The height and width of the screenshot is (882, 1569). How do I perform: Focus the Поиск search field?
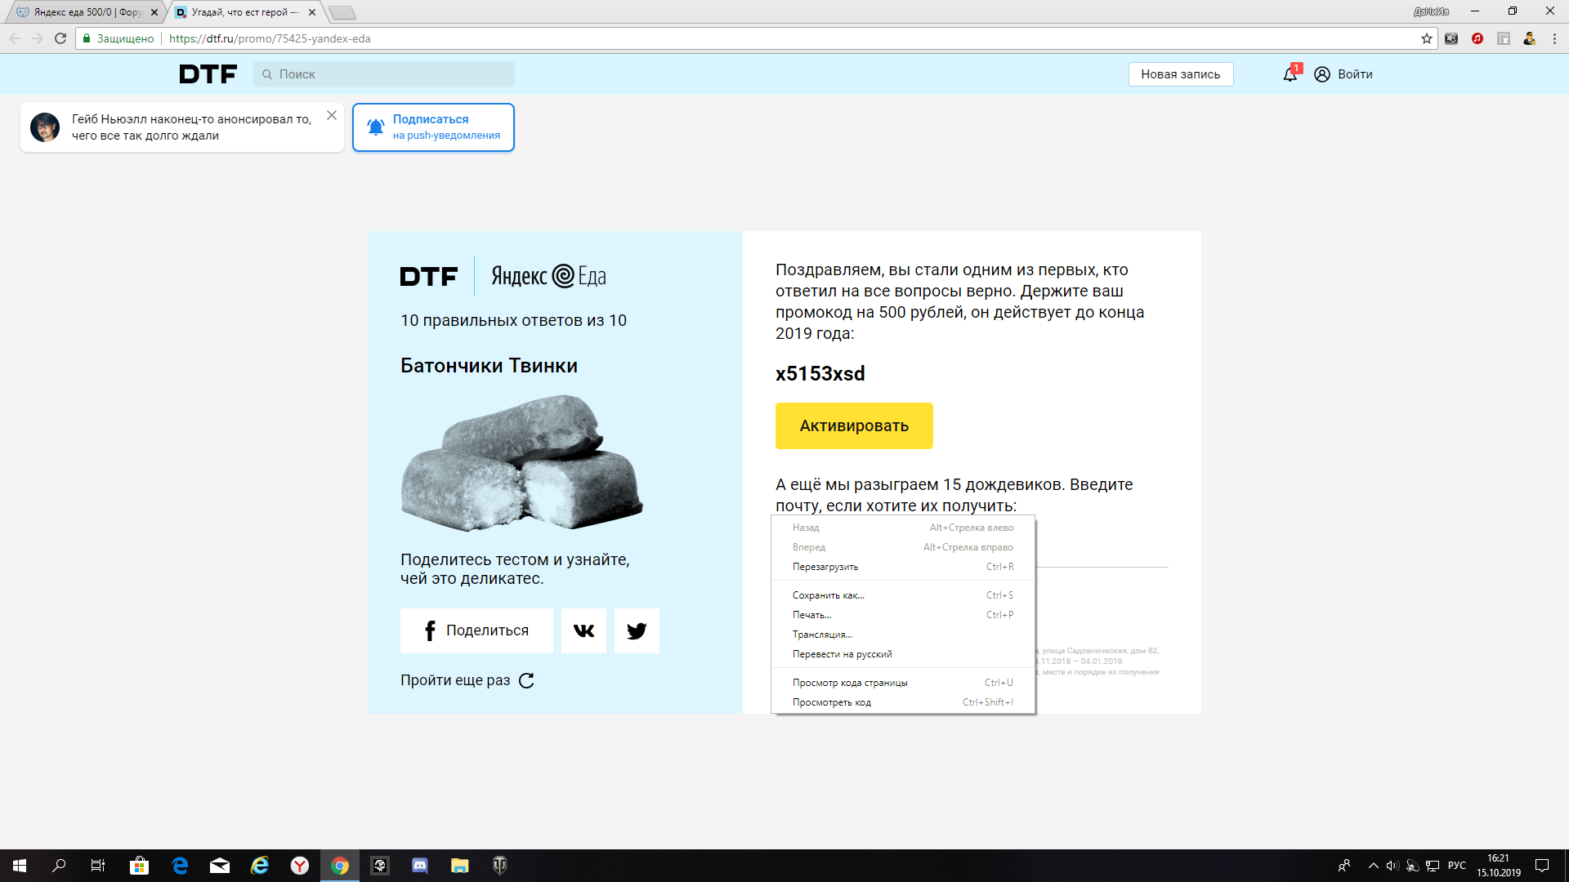384,74
